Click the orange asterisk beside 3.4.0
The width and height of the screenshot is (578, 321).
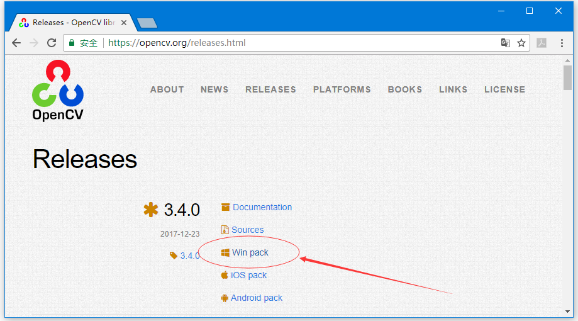pos(151,210)
